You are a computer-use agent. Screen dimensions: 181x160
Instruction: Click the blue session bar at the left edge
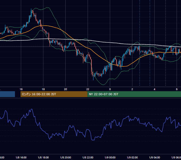tap(7, 94)
